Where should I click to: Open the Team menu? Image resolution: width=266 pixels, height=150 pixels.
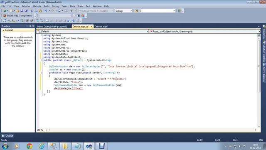point(64,6)
